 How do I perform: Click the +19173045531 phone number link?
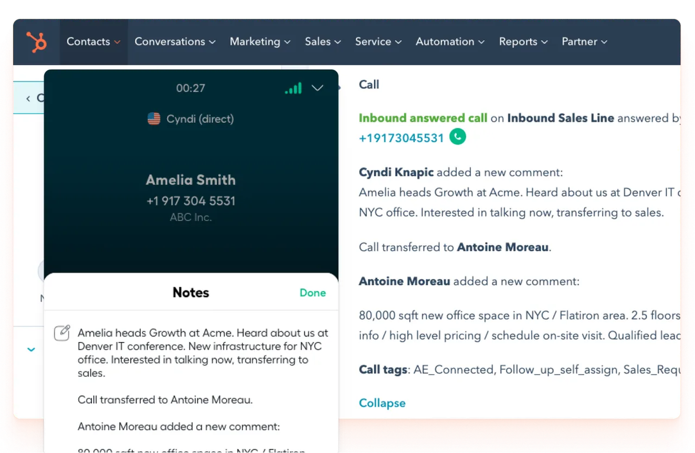402,138
